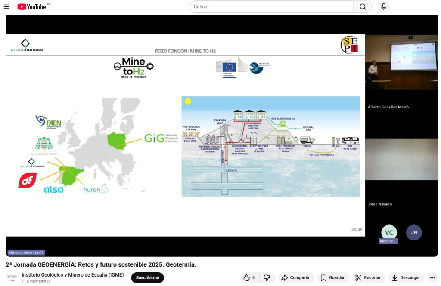Open the IGME channel avatar

(x=12, y=278)
